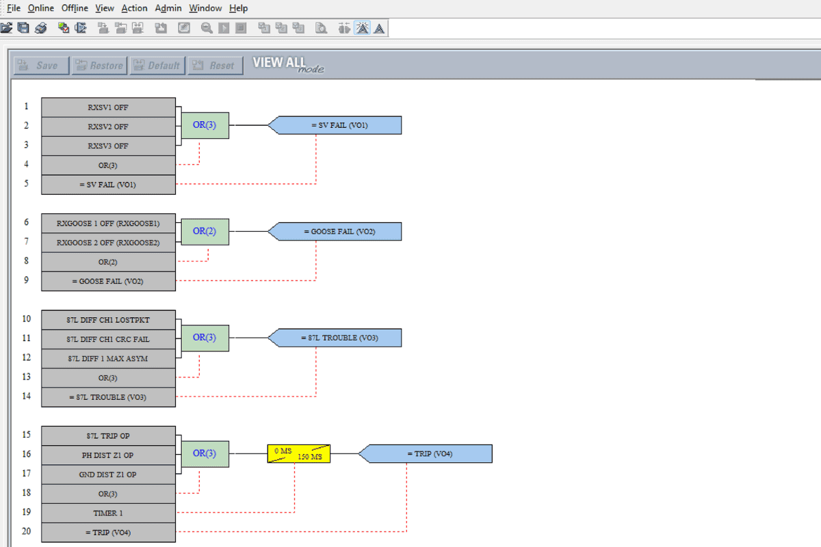The image size is (821, 547).
Task: Open the Offline menu
Action: point(75,8)
